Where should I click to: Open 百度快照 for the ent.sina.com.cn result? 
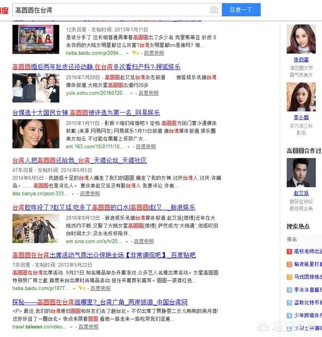tap(144, 241)
